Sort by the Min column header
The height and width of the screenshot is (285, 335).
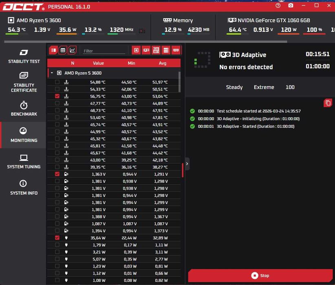click(131, 63)
